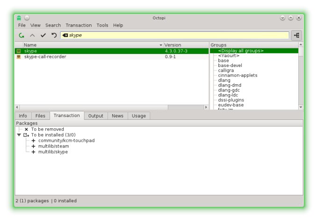Viewport: 318px width, 221px height.
Task: Open the Files tab
Action: click(x=40, y=116)
